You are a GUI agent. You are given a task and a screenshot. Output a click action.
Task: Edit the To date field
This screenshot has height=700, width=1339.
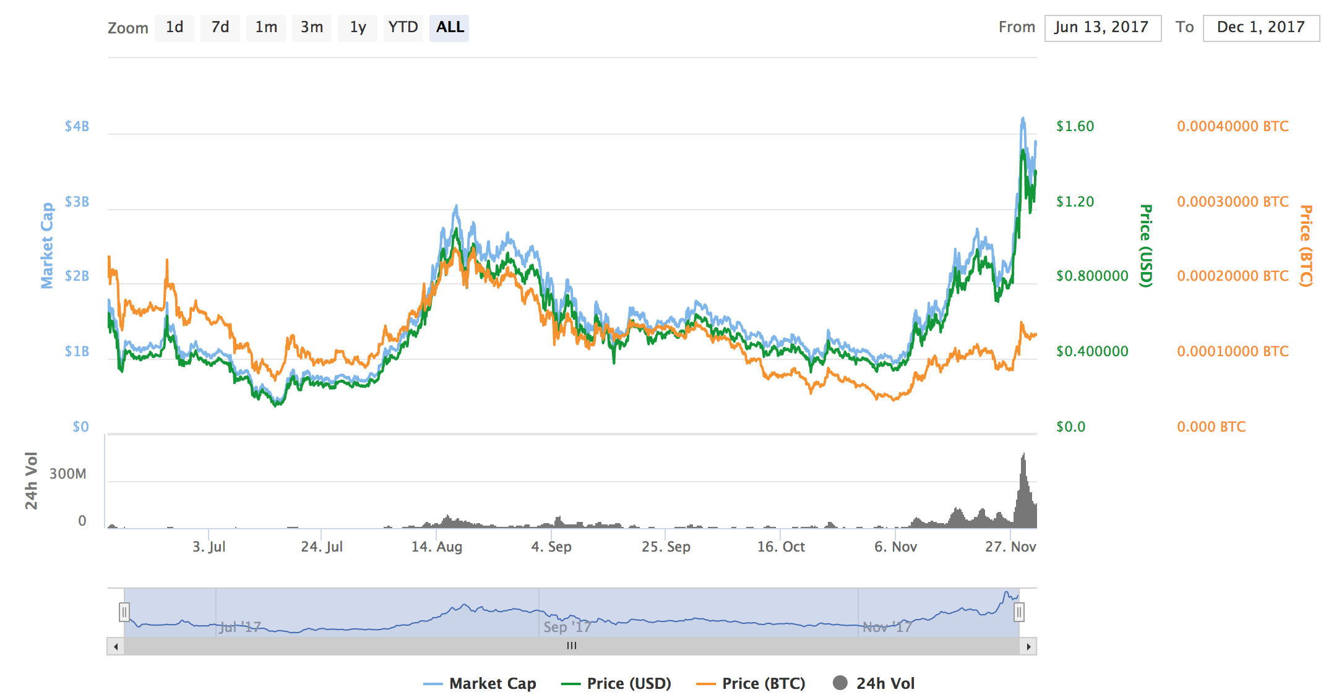point(1261,28)
